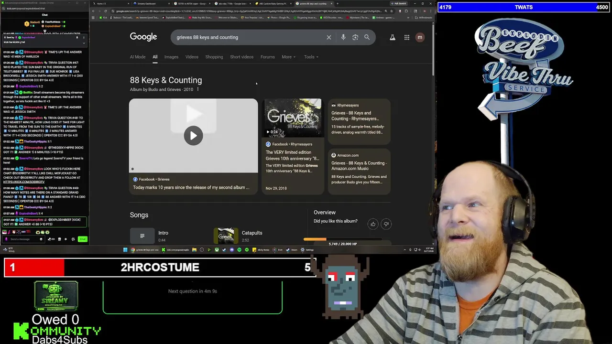Clear the Google search box text
This screenshot has height=344, width=612.
329,37
